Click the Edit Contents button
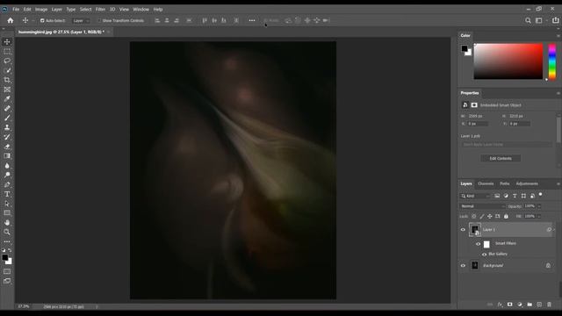 click(501, 158)
